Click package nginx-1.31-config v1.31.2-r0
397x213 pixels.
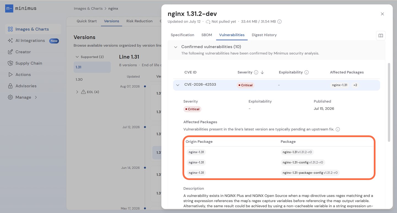[303, 162]
